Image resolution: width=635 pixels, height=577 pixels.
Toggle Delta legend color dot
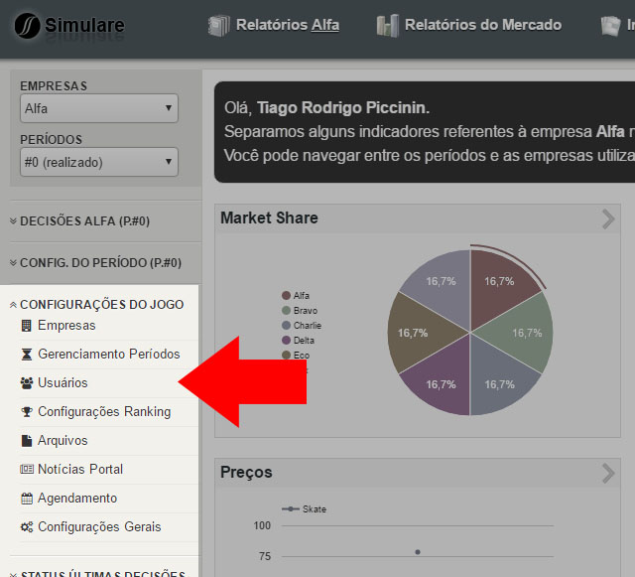pyautogui.click(x=287, y=341)
